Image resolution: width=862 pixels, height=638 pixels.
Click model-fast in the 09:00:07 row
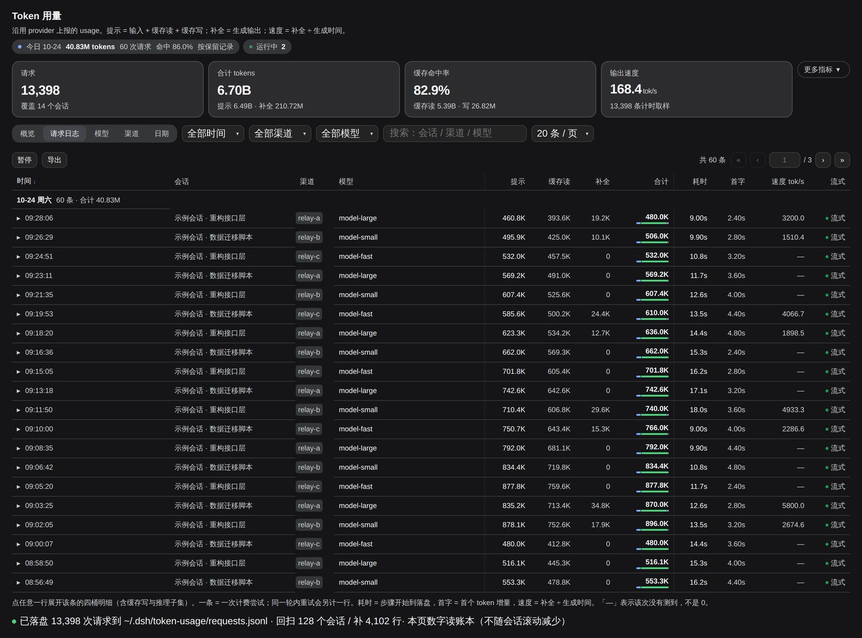tap(356, 544)
